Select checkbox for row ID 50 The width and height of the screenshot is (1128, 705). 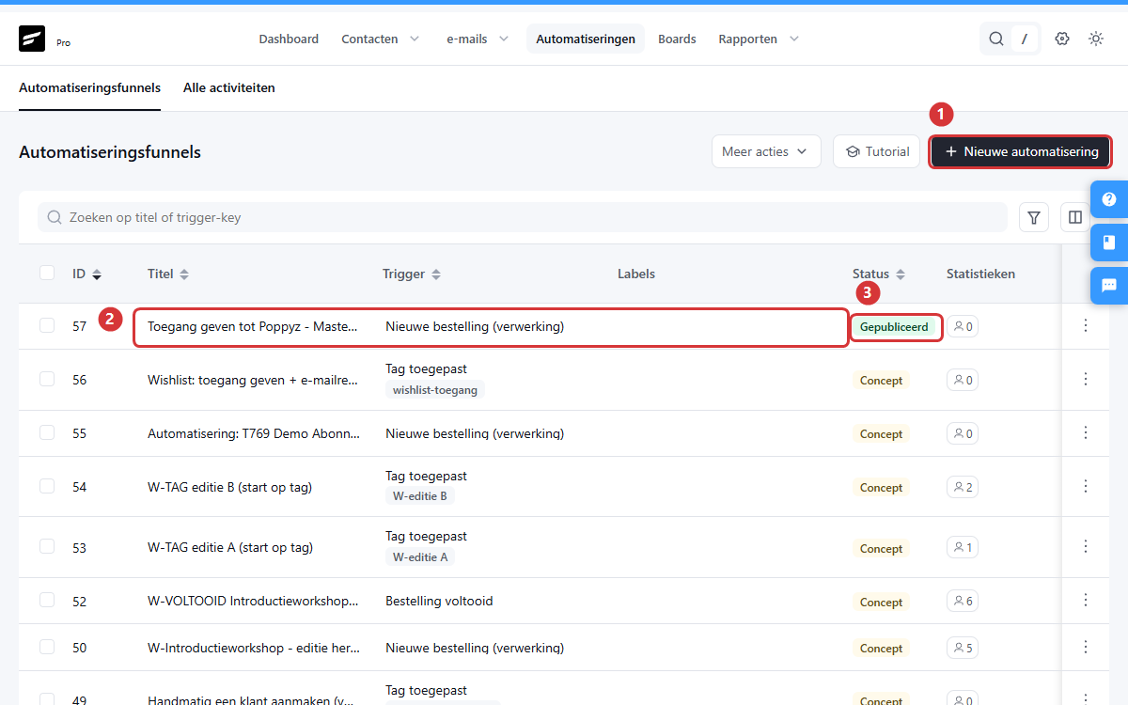click(x=47, y=647)
